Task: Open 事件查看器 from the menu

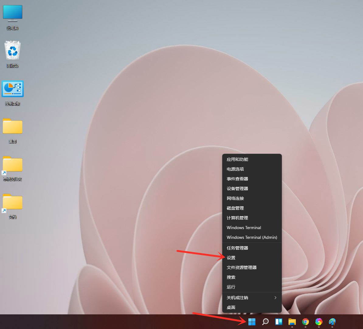Action: coord(237,179)
